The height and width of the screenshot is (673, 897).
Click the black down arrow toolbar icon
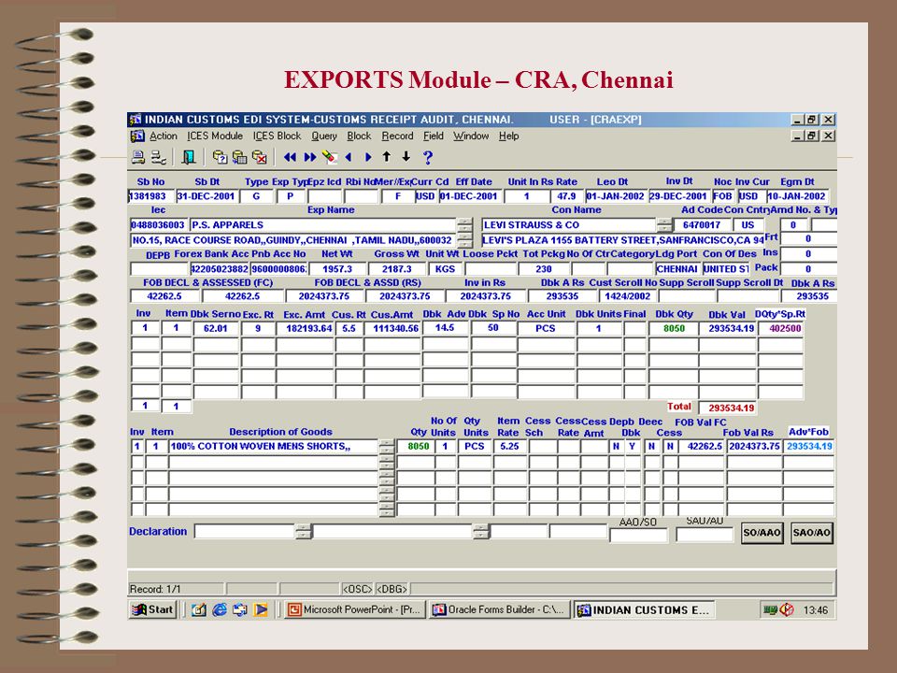click(x=406, y=156)
